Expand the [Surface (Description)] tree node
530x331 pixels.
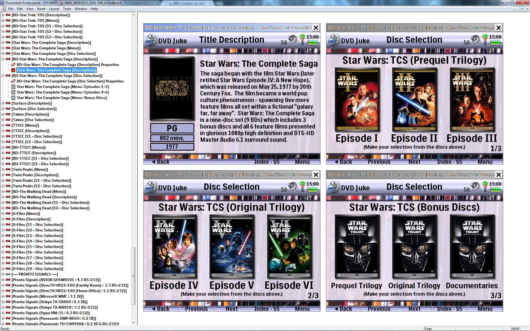(x=3, y=103)
